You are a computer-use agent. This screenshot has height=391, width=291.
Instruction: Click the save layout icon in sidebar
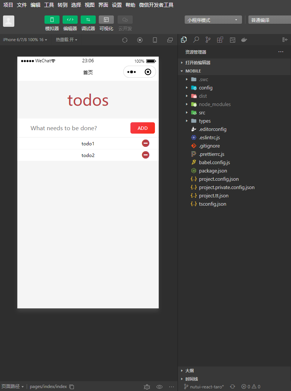tap(233, 40)
